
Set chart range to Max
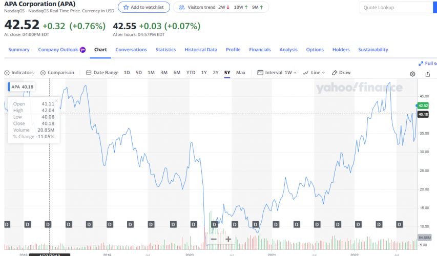click(241, 73)
